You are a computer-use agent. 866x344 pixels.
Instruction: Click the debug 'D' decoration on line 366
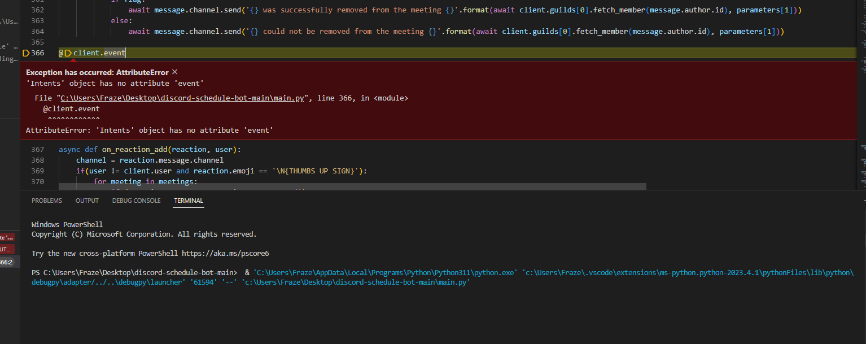tap(67, 53)
